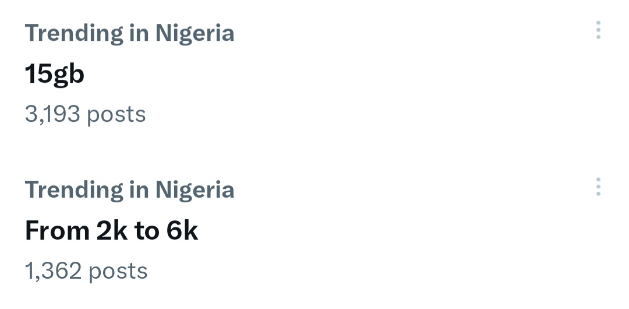Viewport: 629px width, 309px height.
Task: Click the post count under 15gb
Action: click(85, 114)
